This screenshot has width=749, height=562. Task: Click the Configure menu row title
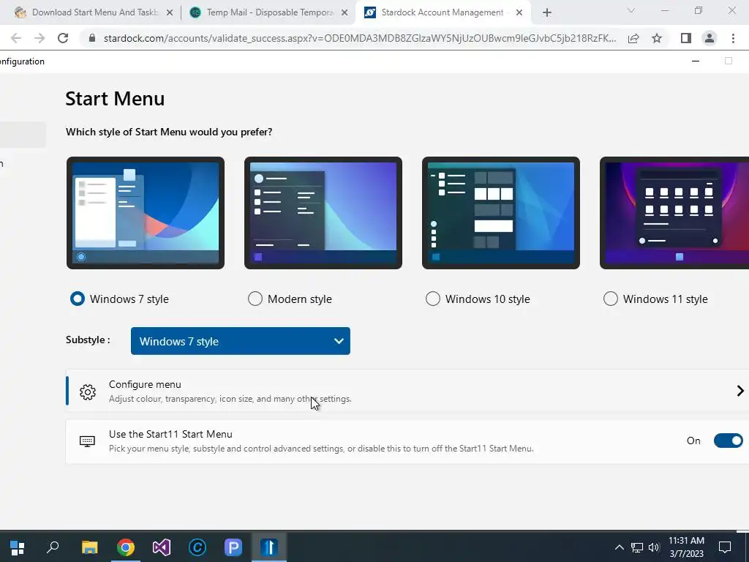[145, 384]
